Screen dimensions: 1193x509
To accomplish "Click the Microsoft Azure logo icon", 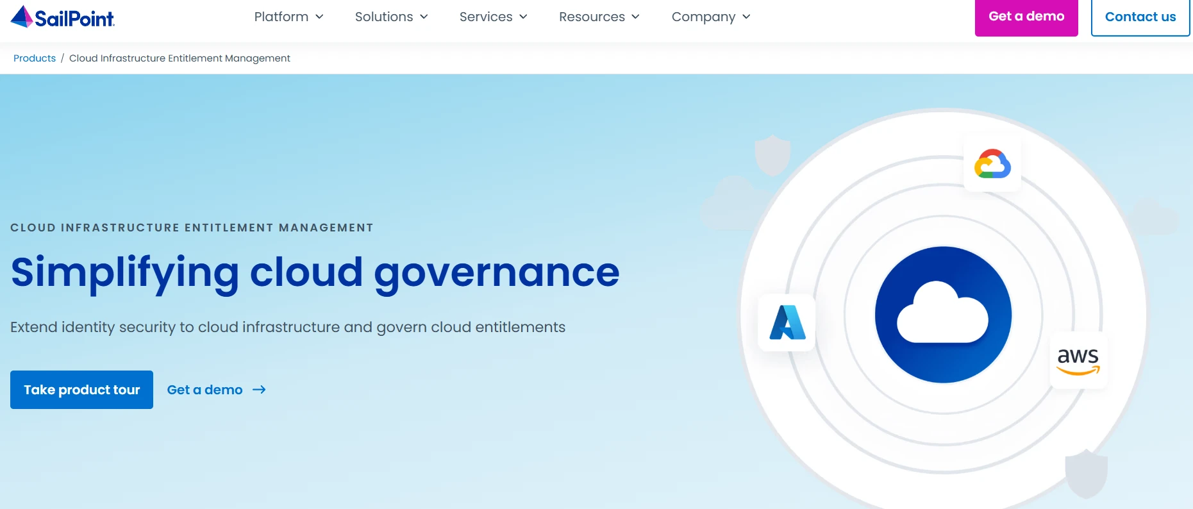I will pos(787,322).
